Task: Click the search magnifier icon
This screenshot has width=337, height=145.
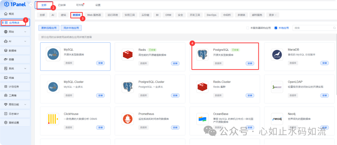Action: coord(334,28)
